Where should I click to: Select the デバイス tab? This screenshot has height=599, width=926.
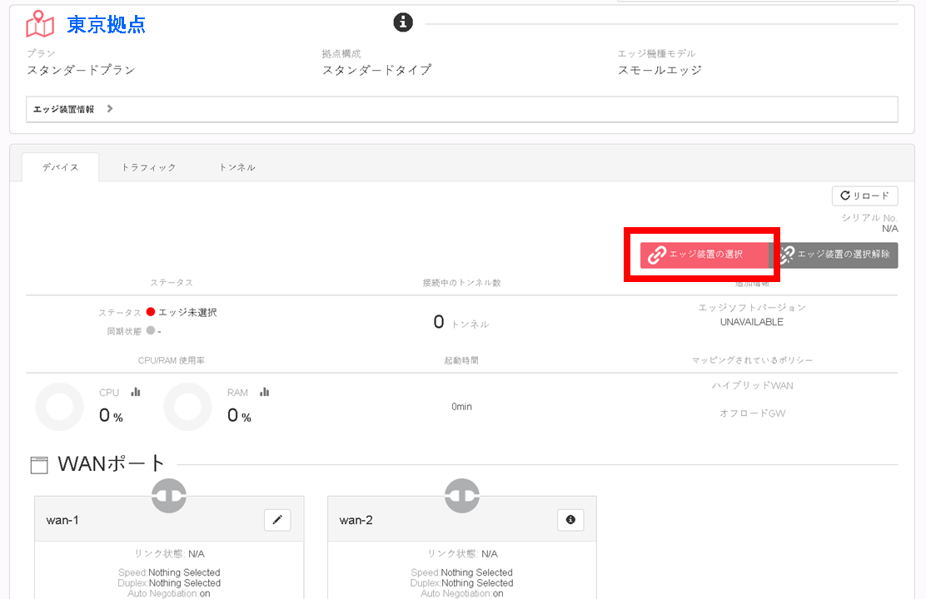(x=60, y=167)
